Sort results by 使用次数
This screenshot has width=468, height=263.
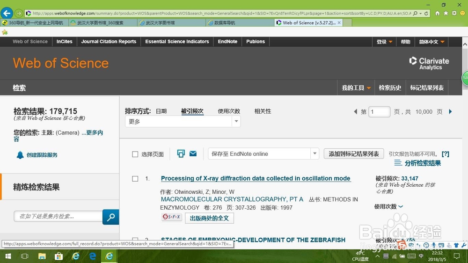(229, 111)
